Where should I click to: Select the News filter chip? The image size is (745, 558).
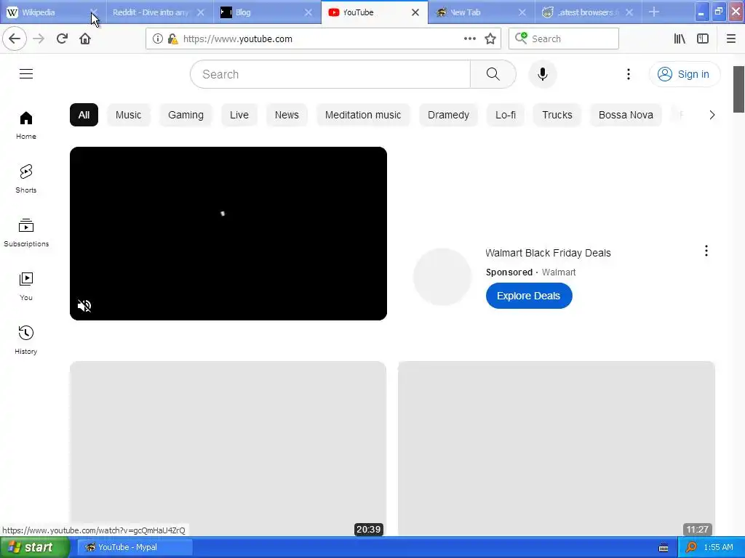287,115
